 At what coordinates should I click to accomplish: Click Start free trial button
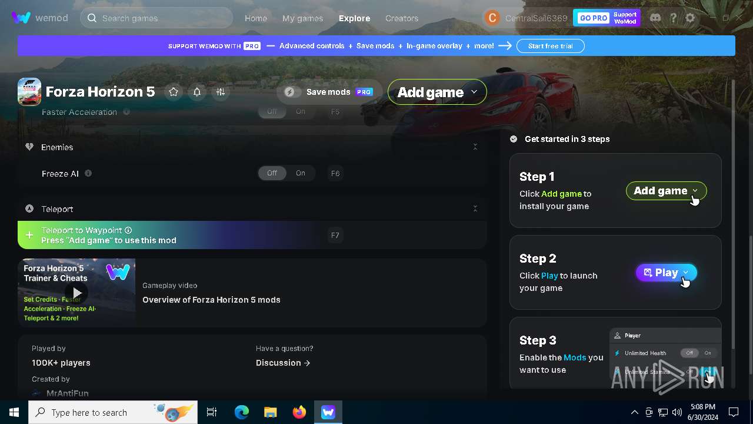550,46
